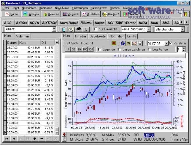Increase the spinner value above 1
This screenshot has width=191, height=145.
point(184,48)
